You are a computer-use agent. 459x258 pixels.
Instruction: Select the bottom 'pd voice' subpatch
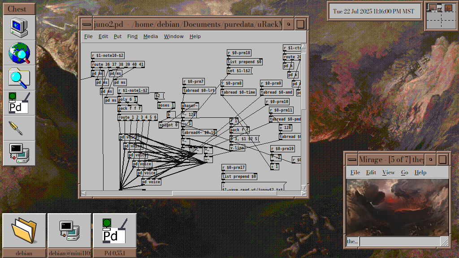152,182
